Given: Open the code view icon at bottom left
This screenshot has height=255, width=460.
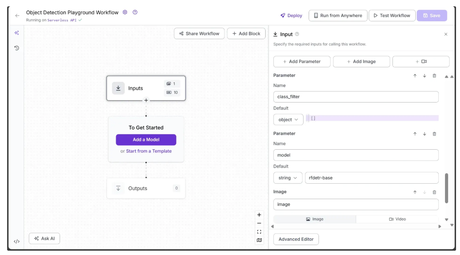Looking at the screenshot, I should (x=17, y=241).
